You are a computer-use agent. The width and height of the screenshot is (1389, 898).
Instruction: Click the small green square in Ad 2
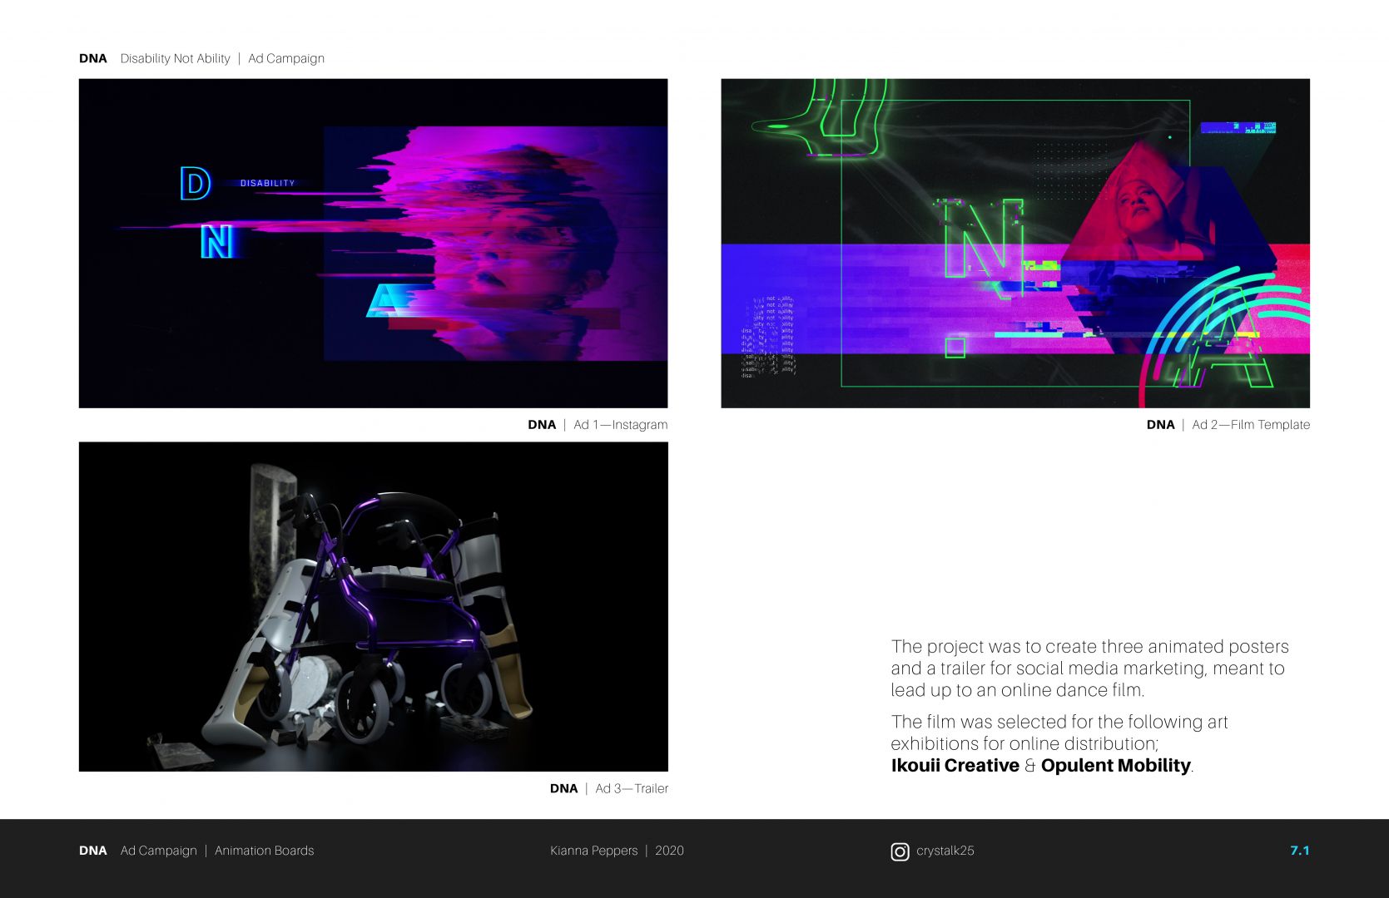(955, 347)
